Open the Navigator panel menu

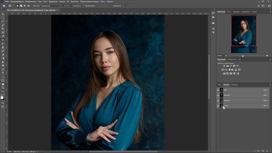pos(270,12)
